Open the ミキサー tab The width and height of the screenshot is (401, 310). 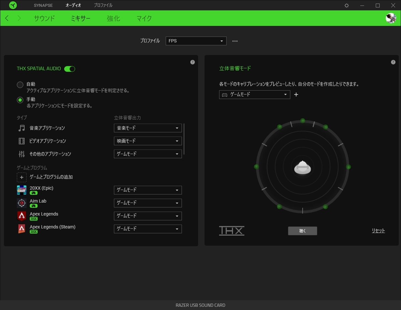coord(81,18)
